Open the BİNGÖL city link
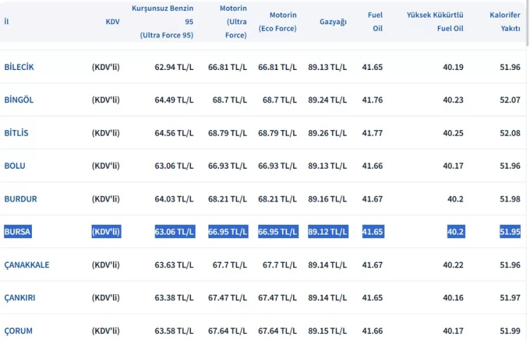Image resolution: width=530 pixels, height=340 pixels. pos(19,100)
